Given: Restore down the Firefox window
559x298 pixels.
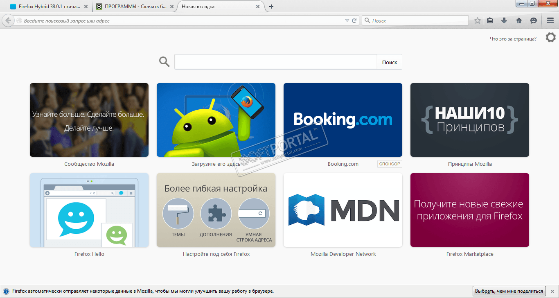Looking at the screenshot, I should click(532, 3).
